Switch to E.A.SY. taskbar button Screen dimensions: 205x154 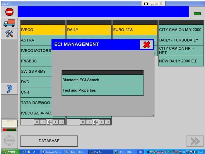[100, 152]
